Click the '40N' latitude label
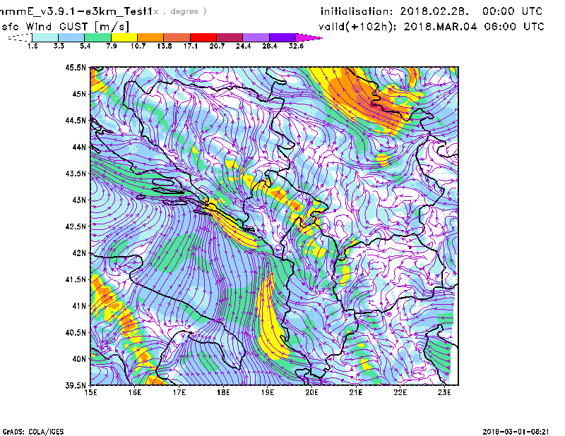Viewport: 565px width, 436px height. tap(79, 359)
